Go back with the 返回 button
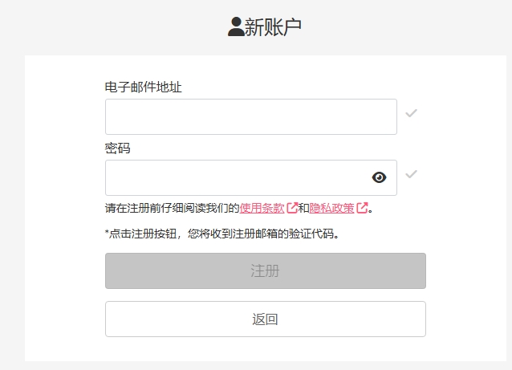 266,319
